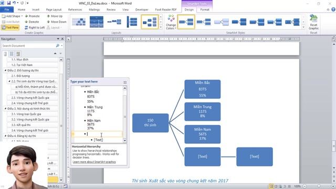Click the ruler tab selector button
Screen dimensions: 336x189
(68, 39)
